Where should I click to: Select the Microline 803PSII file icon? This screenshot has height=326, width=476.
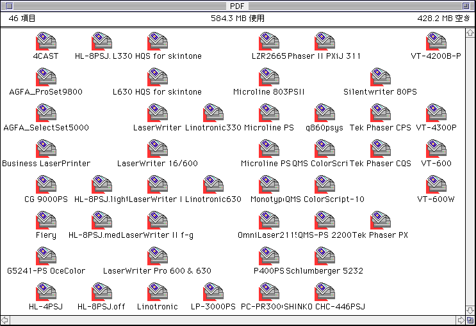269,77
